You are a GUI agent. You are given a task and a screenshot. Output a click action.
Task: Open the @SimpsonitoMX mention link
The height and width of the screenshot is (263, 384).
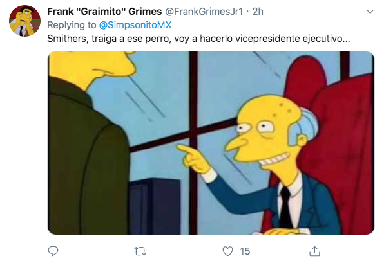pos(135,25)
